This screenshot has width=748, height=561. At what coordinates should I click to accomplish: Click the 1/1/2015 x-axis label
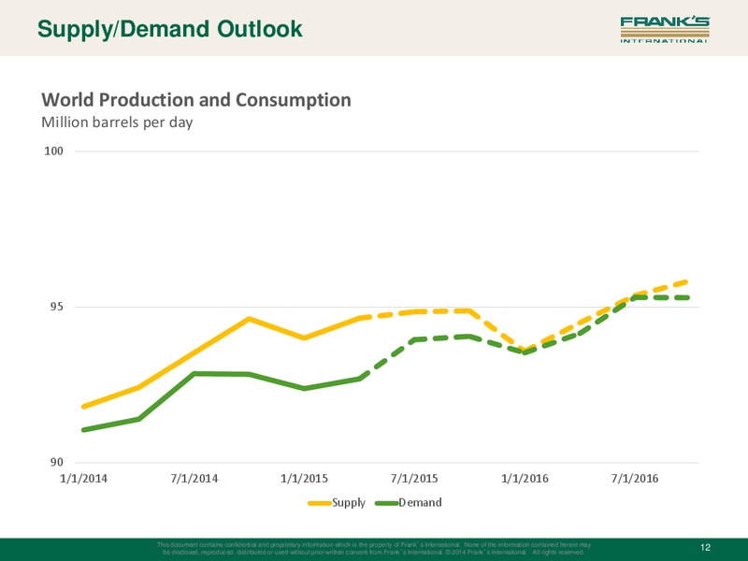pyautogui.click(x=305, y=479)
